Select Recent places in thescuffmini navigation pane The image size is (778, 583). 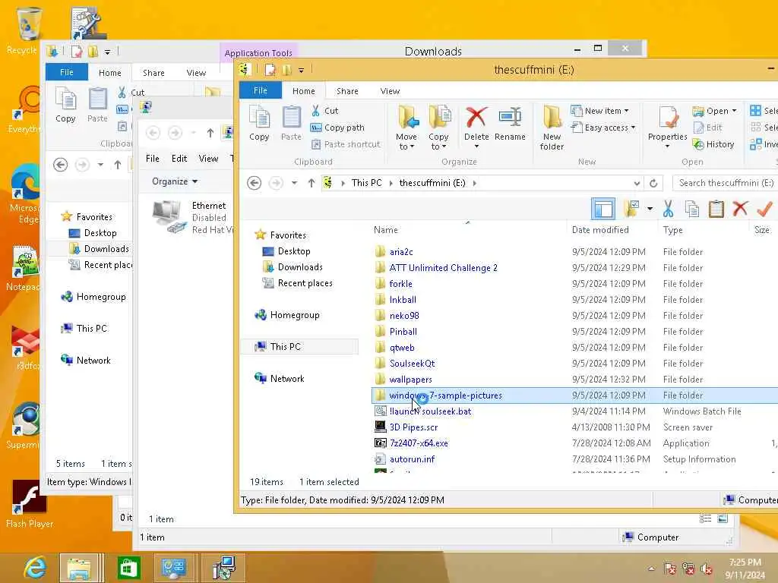pos(305,282)
